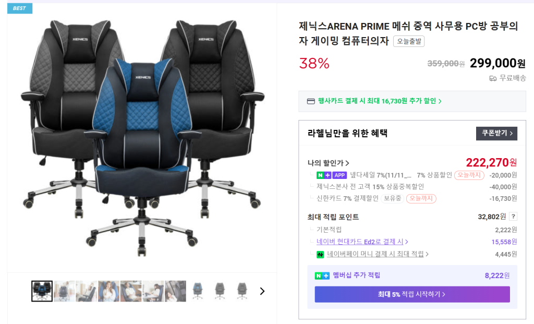Click the delivery truck icon beside 무료배송
The height and width of the screenshot is (324, 534).
click(x=493, y=78)
